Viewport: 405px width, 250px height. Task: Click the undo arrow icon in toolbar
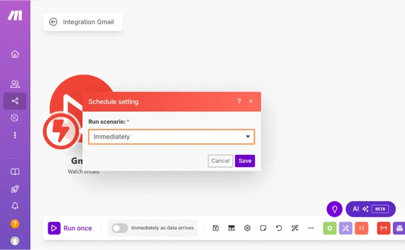click(279, 228)
